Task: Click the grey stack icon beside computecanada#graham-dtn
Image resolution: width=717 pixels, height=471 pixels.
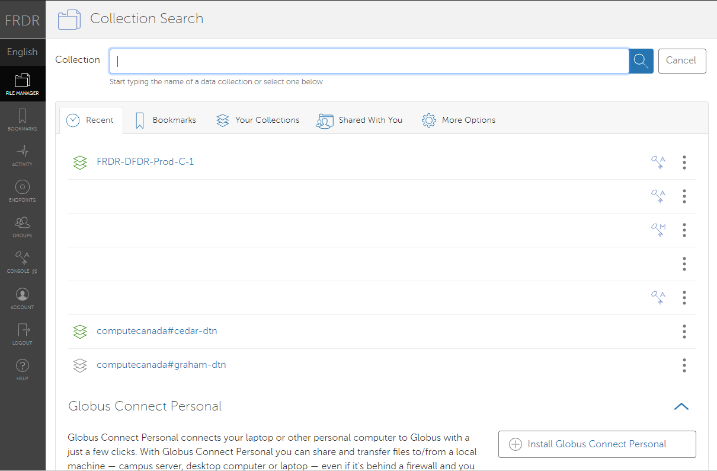Action: (80, 365)
